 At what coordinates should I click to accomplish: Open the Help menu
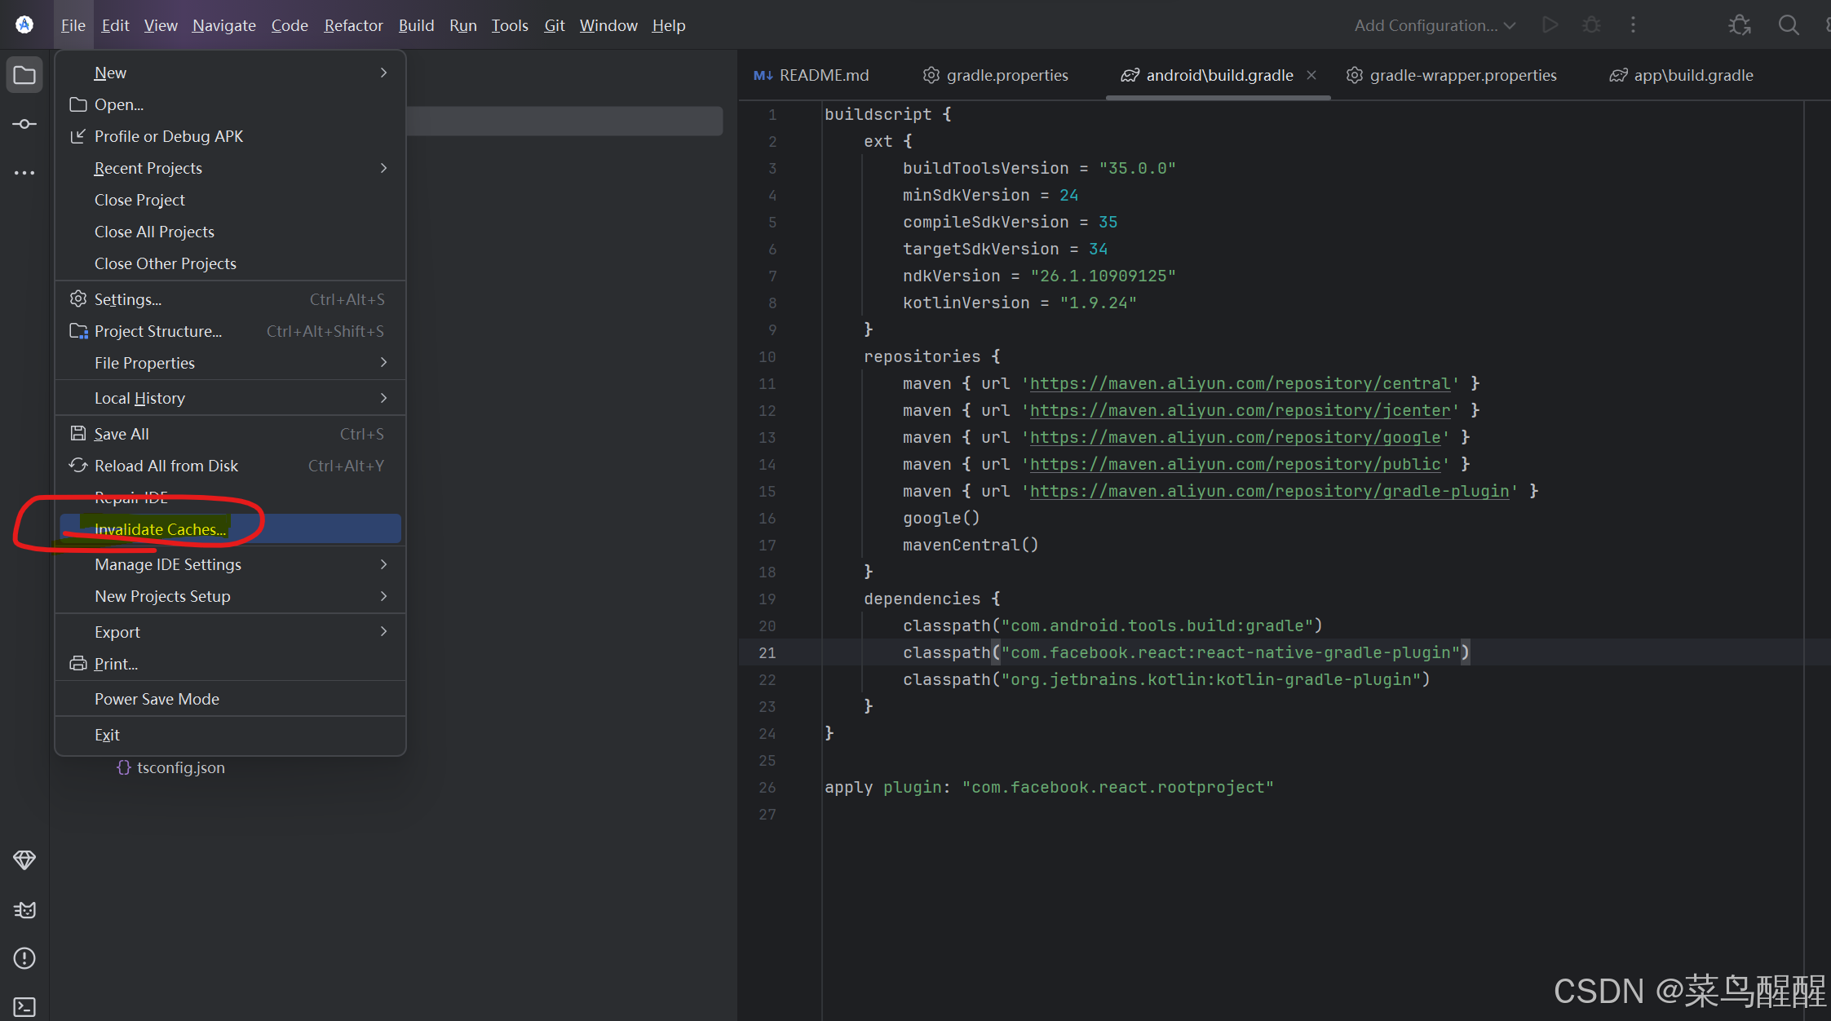click(669, 25)
